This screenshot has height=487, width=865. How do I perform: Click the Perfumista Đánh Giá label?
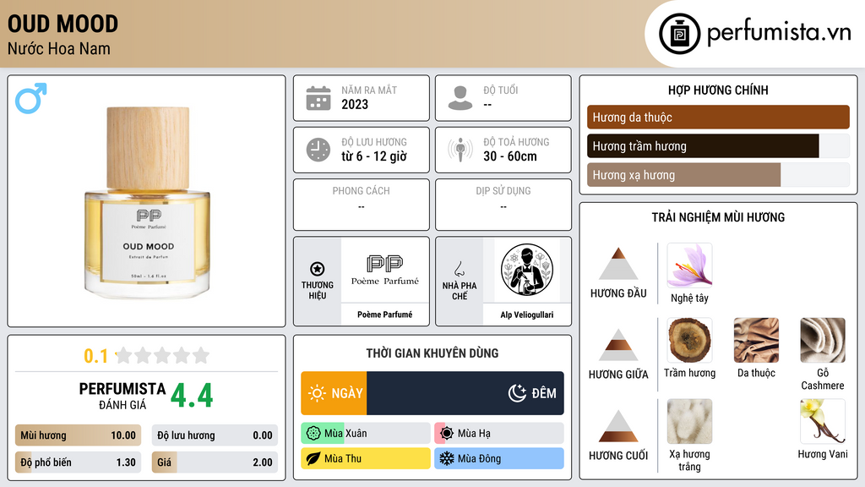click(x=122, y=396)
